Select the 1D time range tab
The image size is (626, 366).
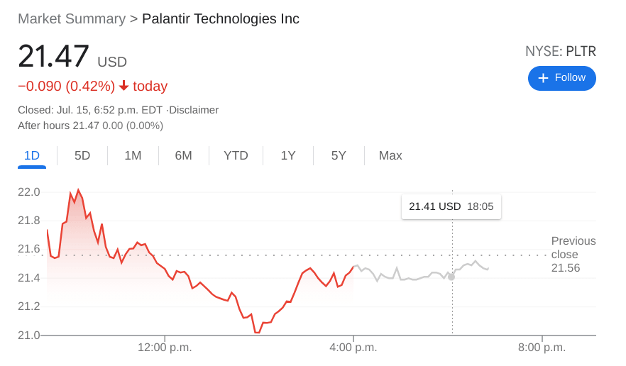coord(32,155)
